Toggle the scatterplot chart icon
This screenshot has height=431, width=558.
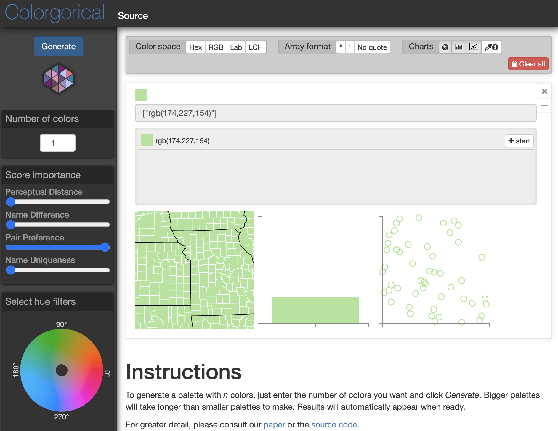pos(474,47)
